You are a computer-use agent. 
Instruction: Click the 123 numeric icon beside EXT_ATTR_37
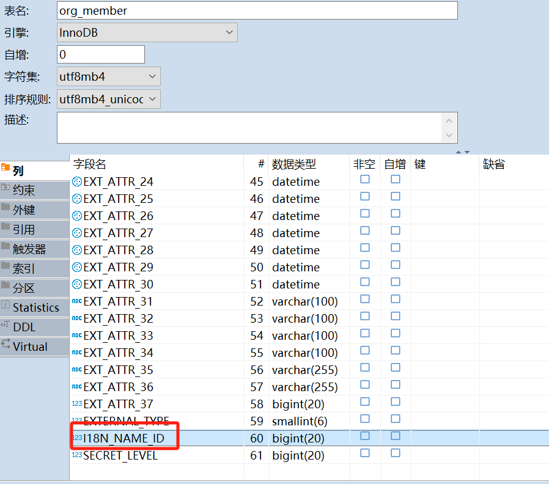[x=76, y=403]
